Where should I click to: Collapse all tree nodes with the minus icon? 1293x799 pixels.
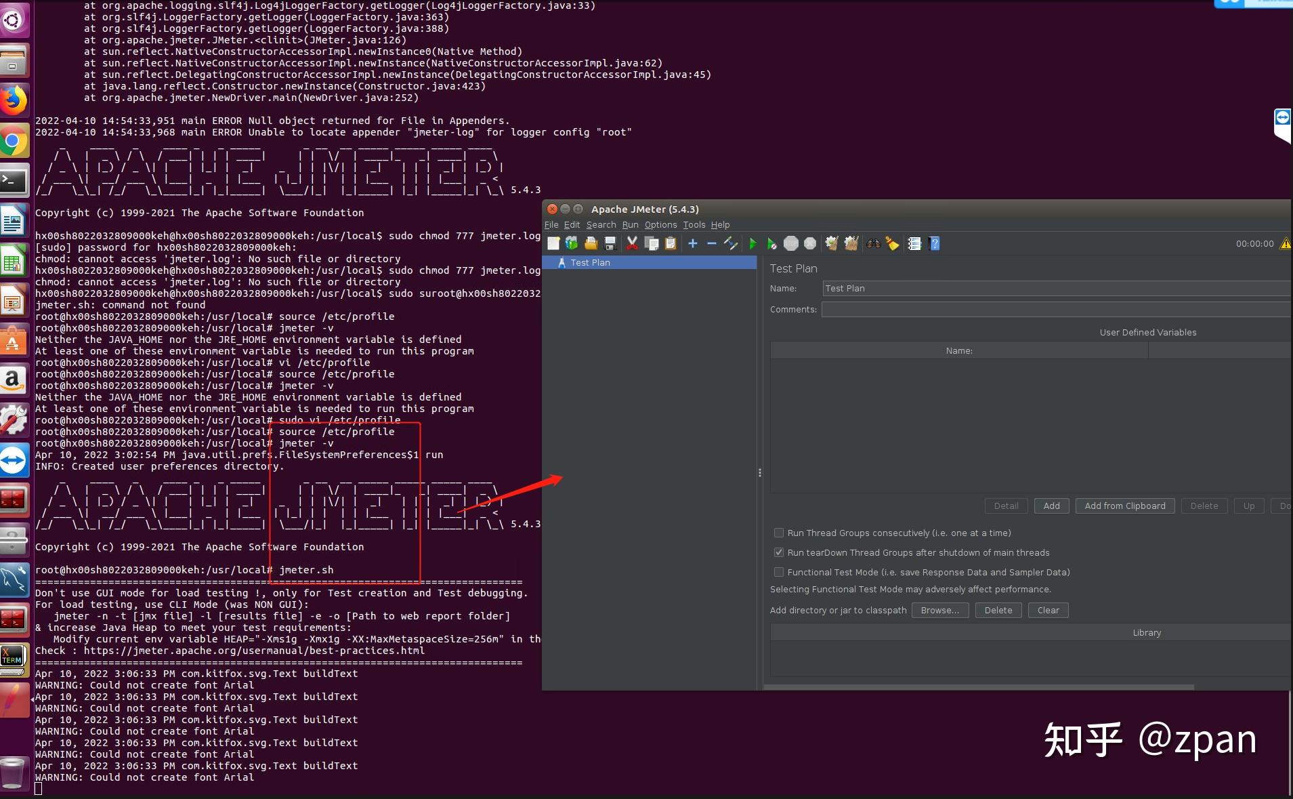point(711,243)
